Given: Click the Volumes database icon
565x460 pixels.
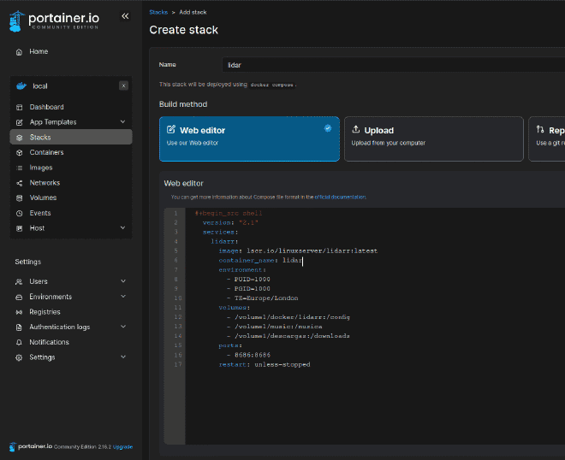Looking at the screenshot, I should click(20, 198).
